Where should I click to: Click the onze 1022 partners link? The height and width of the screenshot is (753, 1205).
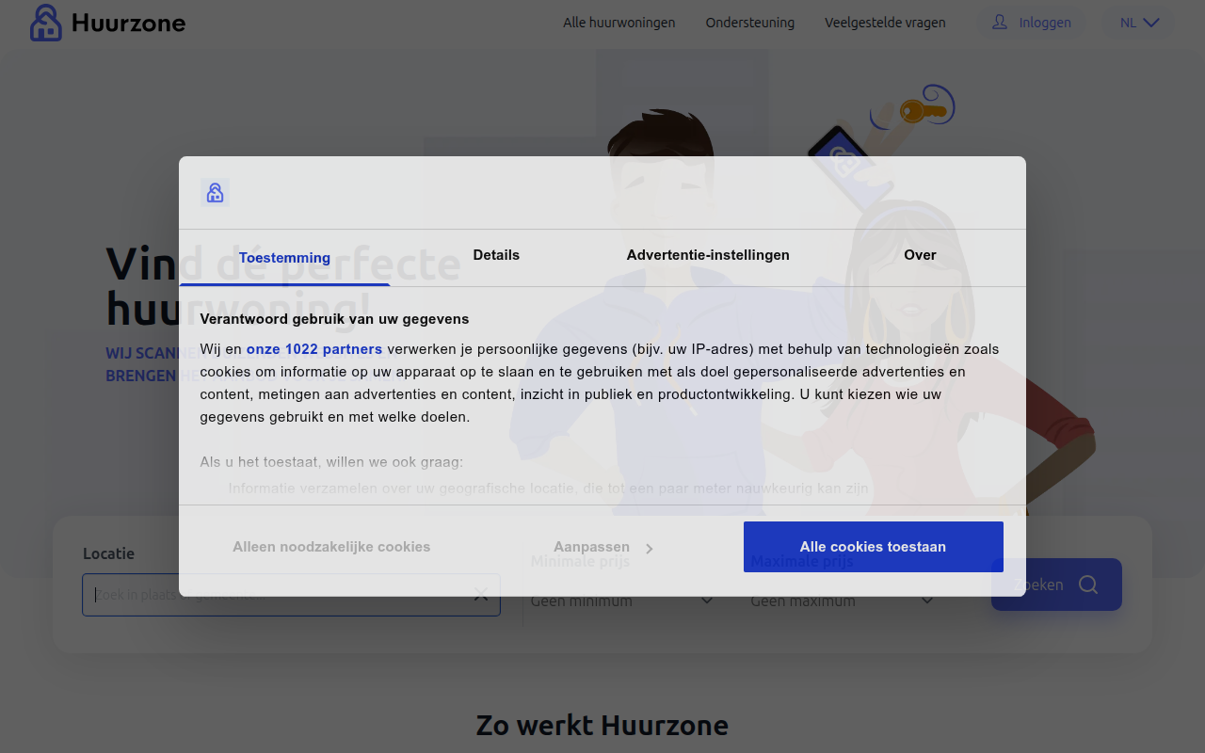(x=314, y=349)
